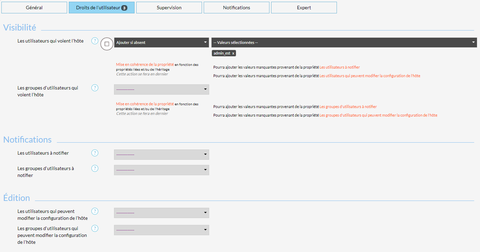The height and width of the screenshot is (252, 480).
Task: Open the 'Les groupes d'utilisateurs à notifier' dropdown
Action: [x=161, y=170]
